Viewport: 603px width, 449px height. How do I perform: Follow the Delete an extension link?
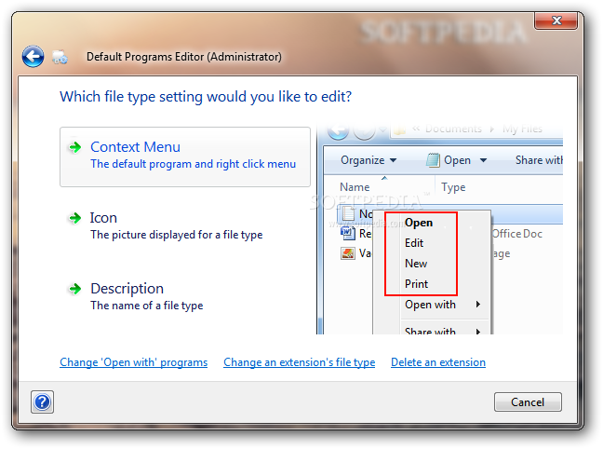pos(438,362)
